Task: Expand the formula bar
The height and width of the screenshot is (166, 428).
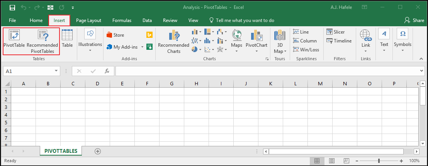Action: 422,71
